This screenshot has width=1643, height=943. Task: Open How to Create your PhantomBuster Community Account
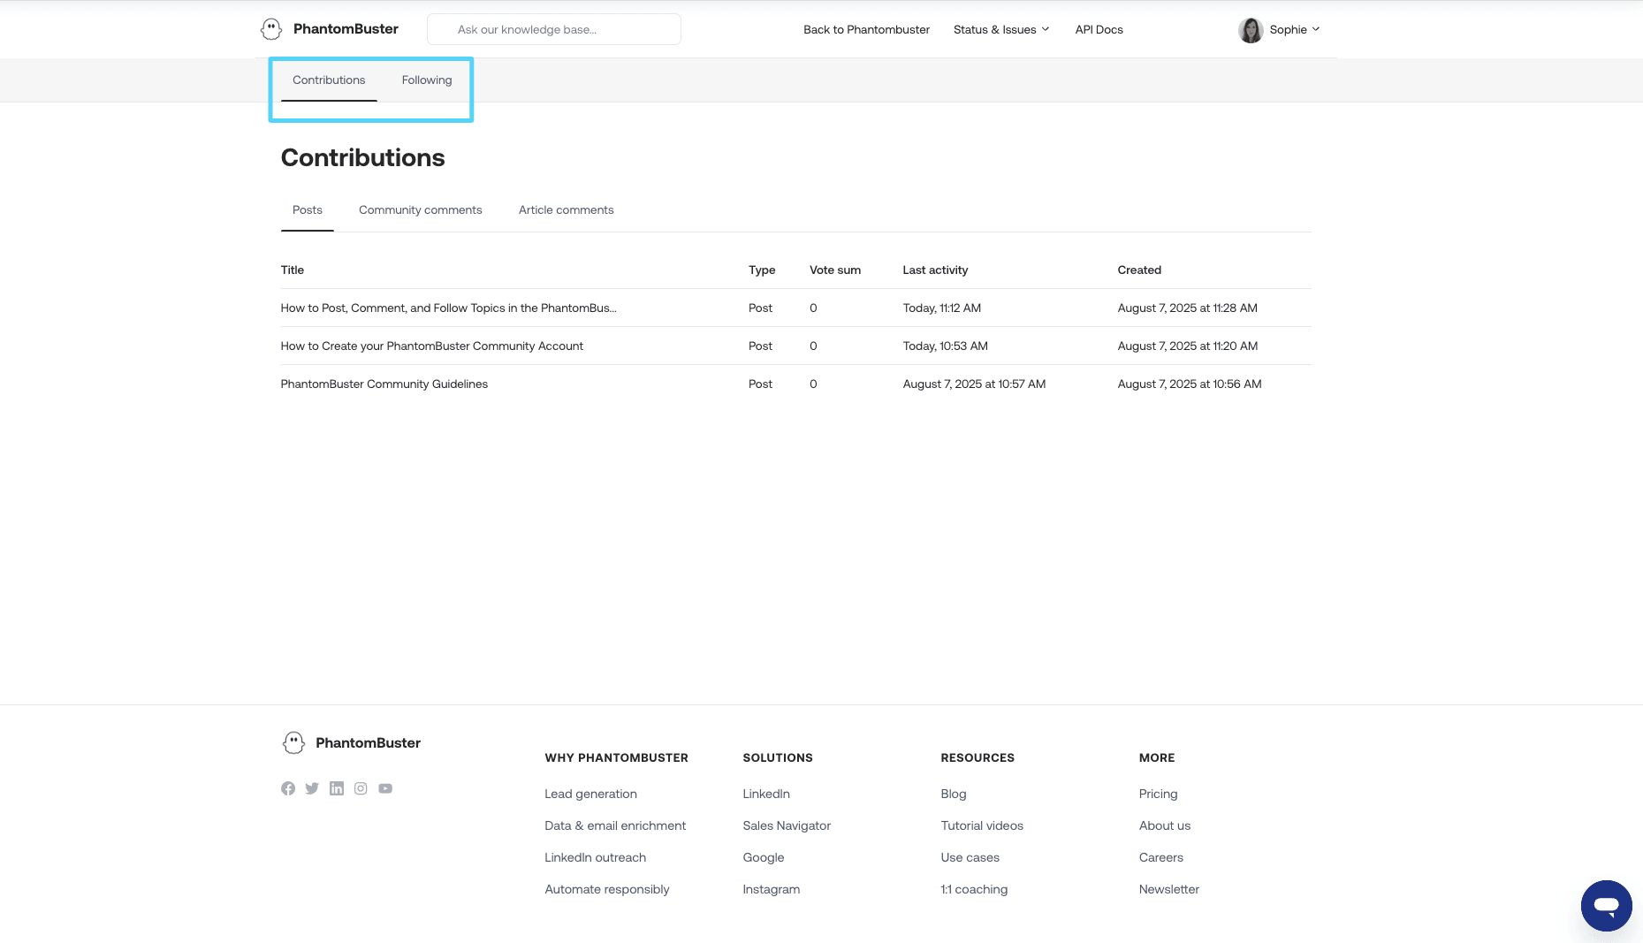click(432, 346)
